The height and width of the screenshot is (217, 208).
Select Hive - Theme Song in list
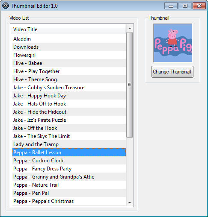69,79
